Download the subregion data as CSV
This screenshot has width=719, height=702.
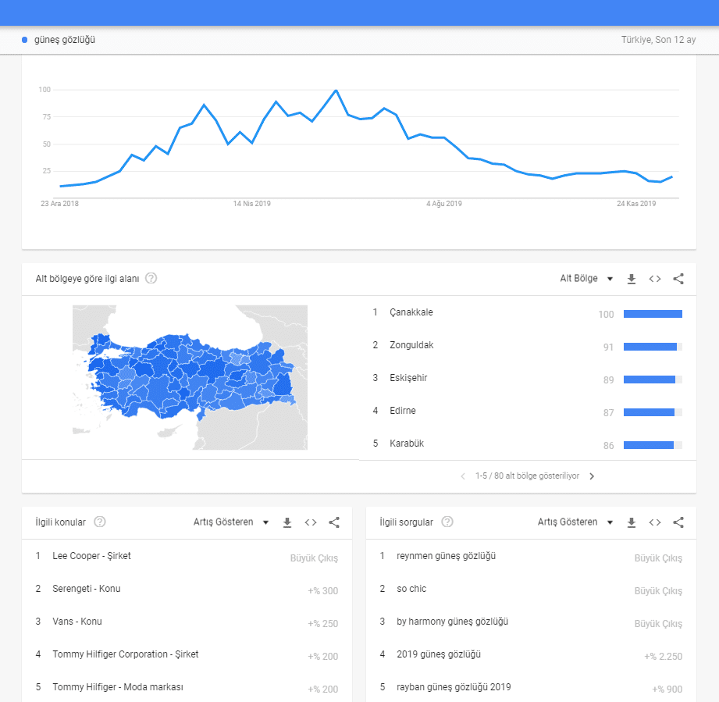[x=631, y=278]
